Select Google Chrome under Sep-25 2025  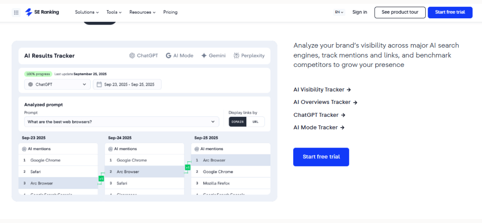click(231, 172)
